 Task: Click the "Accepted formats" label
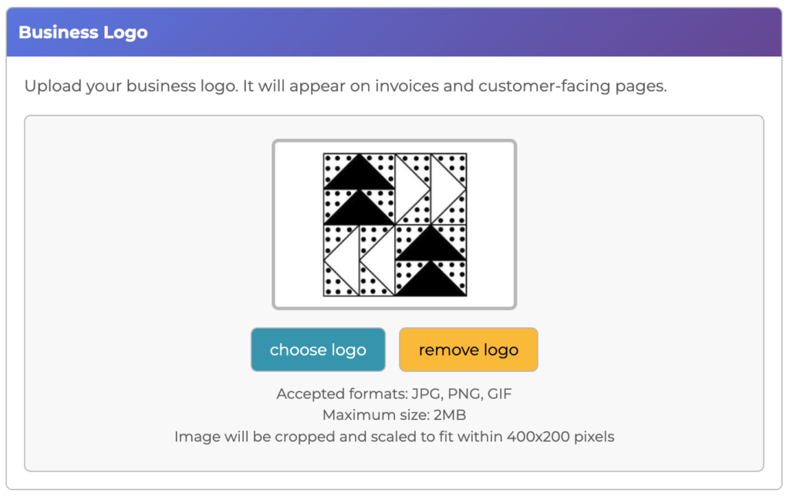342,394
